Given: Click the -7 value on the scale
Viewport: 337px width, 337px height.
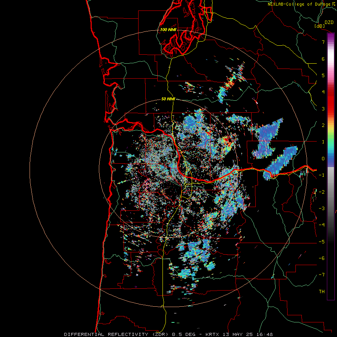Looking at the screenshot, I should coord(322,275).
